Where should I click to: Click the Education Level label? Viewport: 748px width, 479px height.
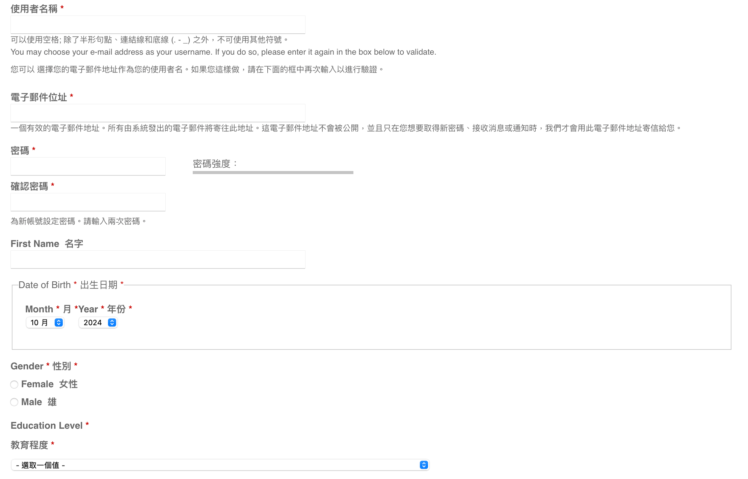47,426
